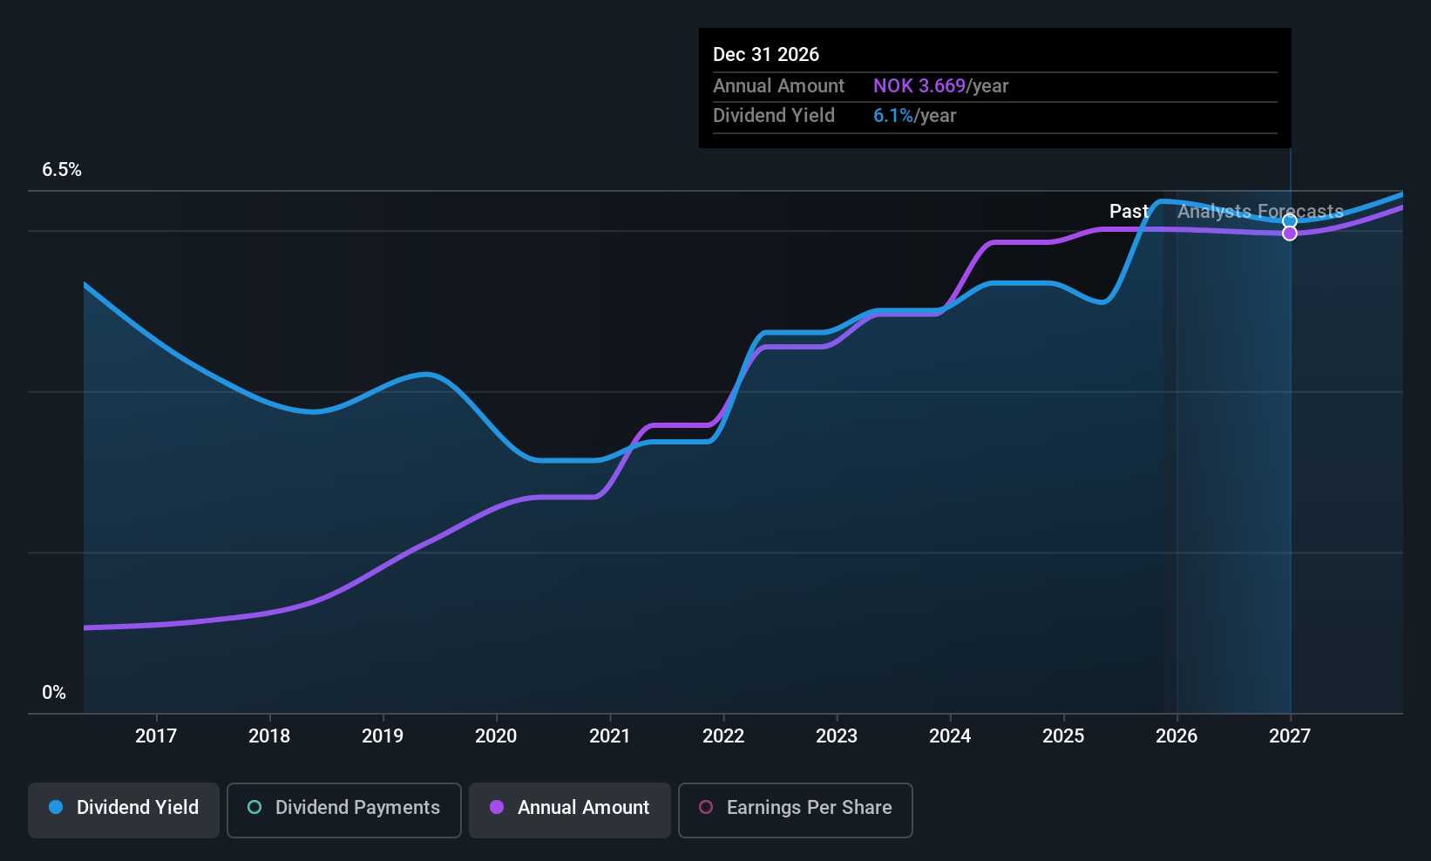Click the 2024 year label on axis
Screen dimensions: 1431x861
[x=950, y=736]
